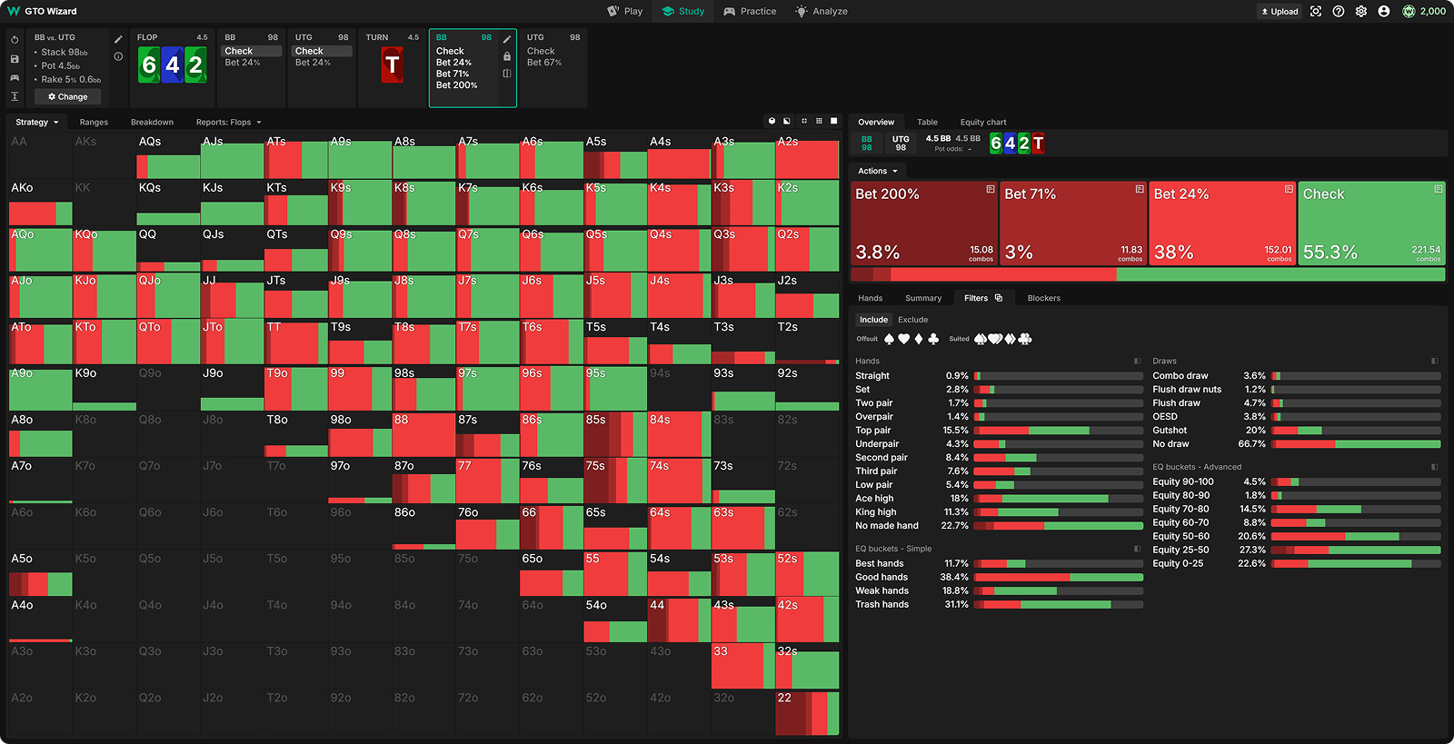The image size is (1454, 744).
Task: Toggle the Hands section display icon
Action: [x=1137, y=362]
